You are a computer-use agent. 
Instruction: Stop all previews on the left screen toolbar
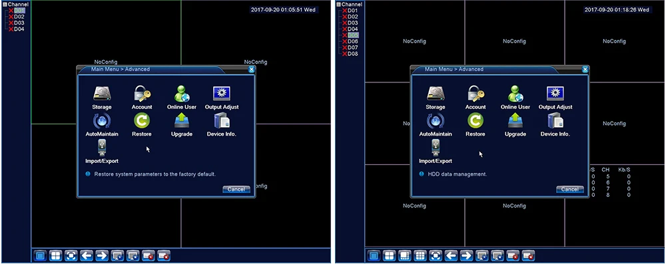point(133,255)
